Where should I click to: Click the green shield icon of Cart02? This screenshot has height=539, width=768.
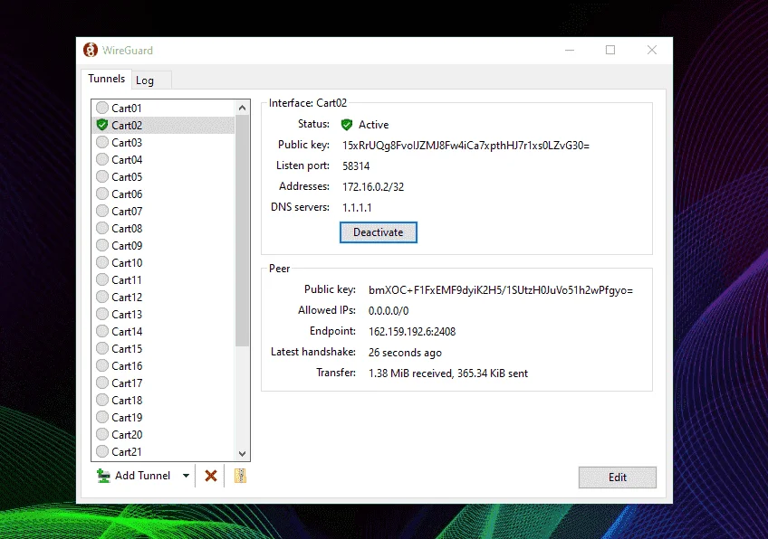pyautogui.click(x=101, y=125)
